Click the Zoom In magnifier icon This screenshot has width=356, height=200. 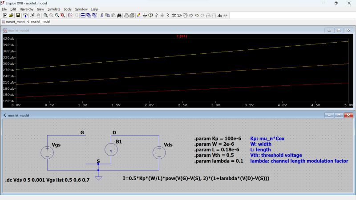46,16
